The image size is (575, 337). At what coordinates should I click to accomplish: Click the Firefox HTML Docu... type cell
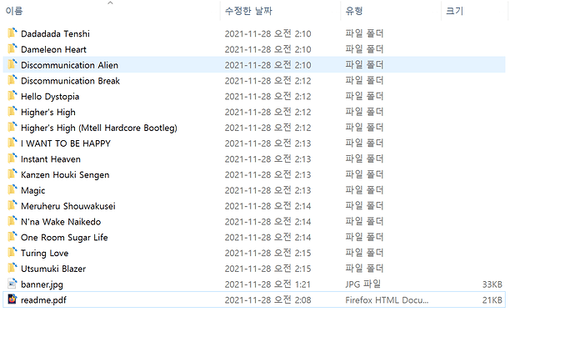(387, 300)
